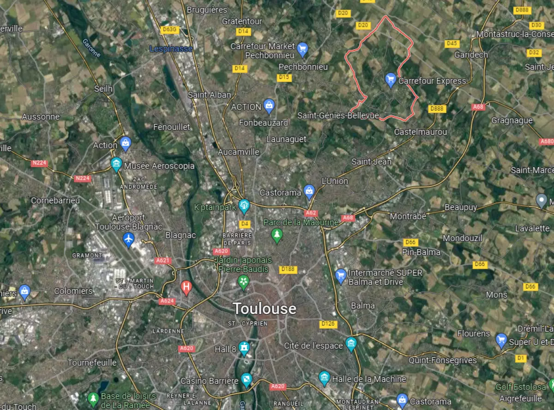Click the Halle de la Machine pin
The height and width of the screenshot is (410, 554).
pos(325,378)
